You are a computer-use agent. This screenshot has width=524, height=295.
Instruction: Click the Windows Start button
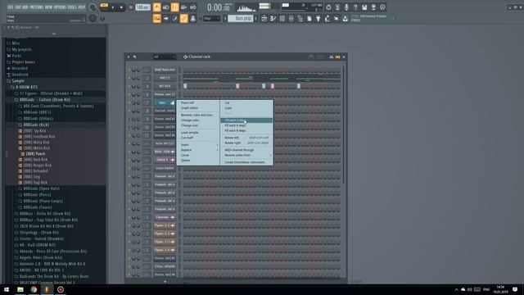click(7, 289)
